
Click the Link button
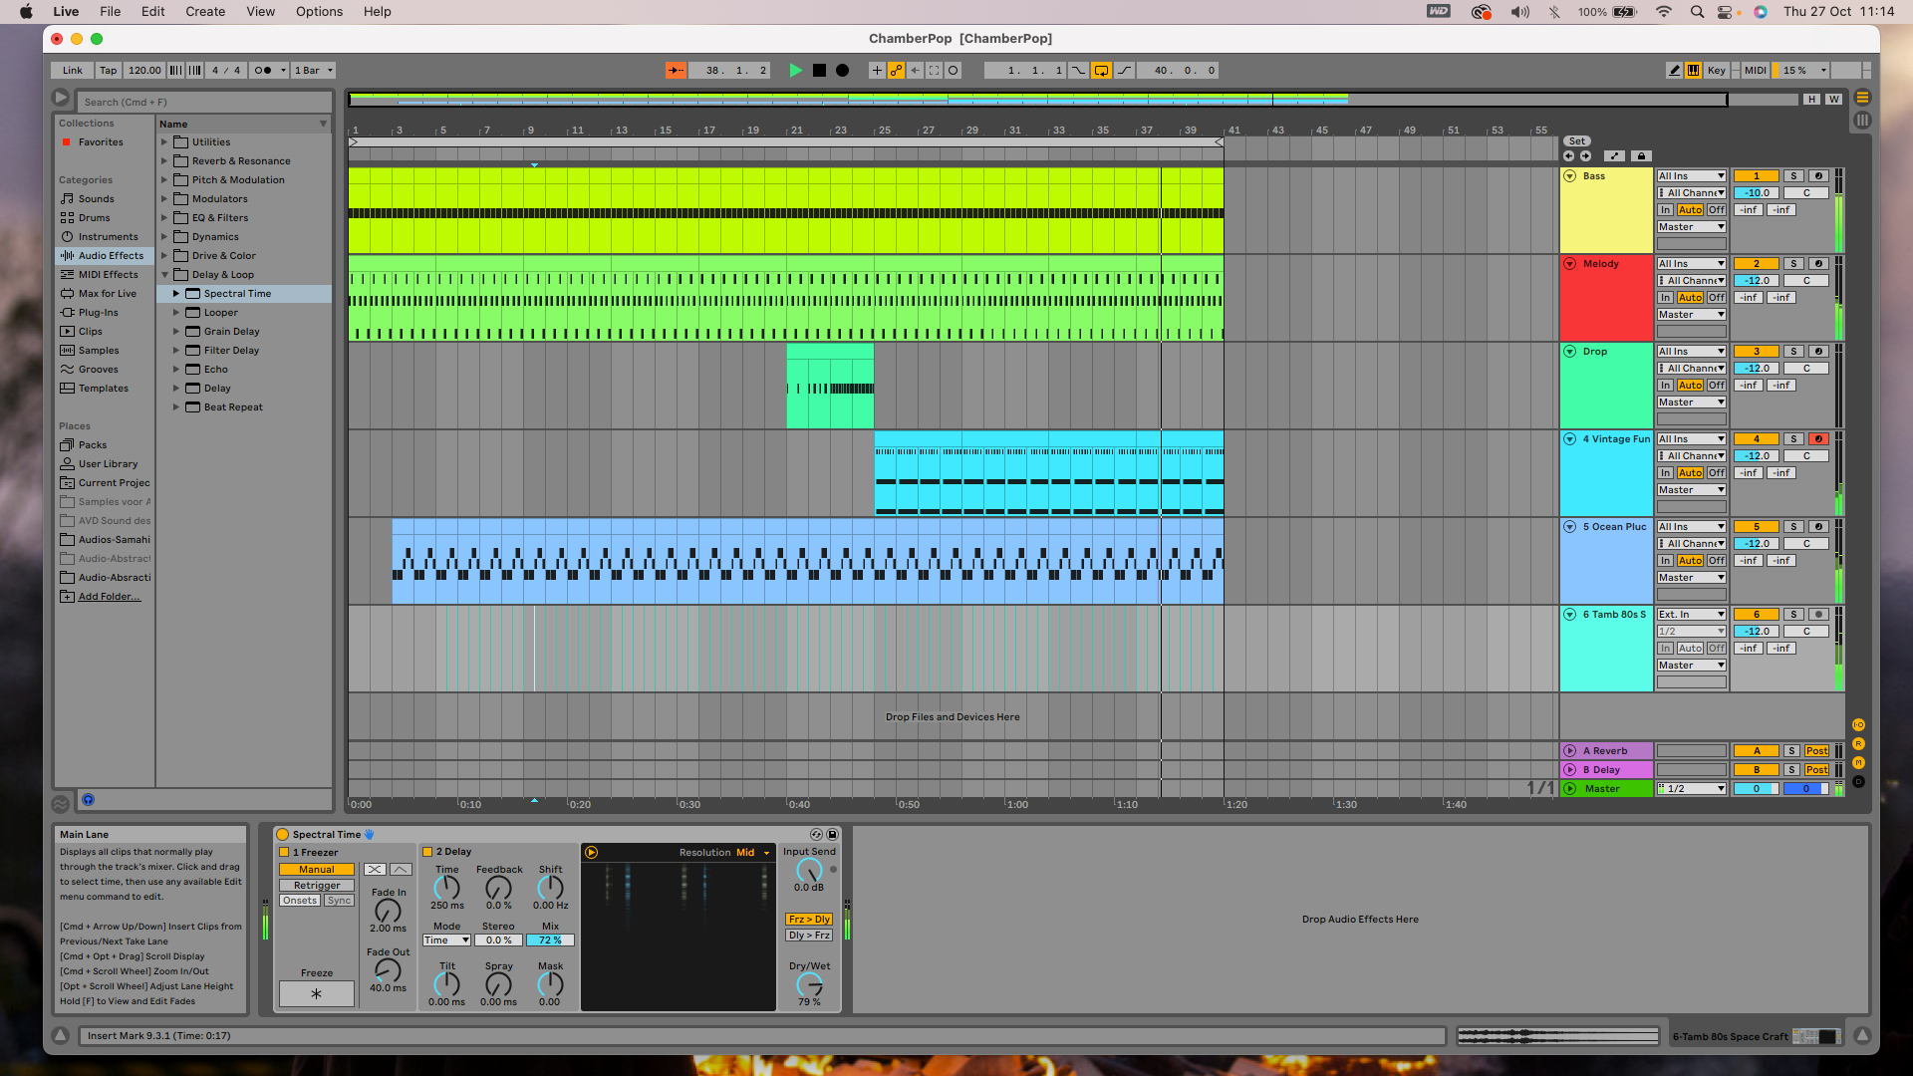point(73,71)
